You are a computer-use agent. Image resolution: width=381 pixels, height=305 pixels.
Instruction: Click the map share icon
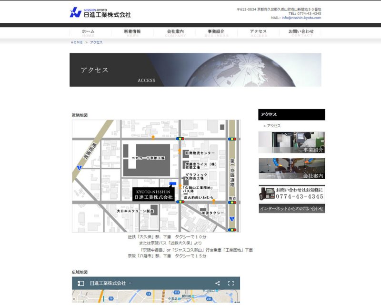[218, 283]
